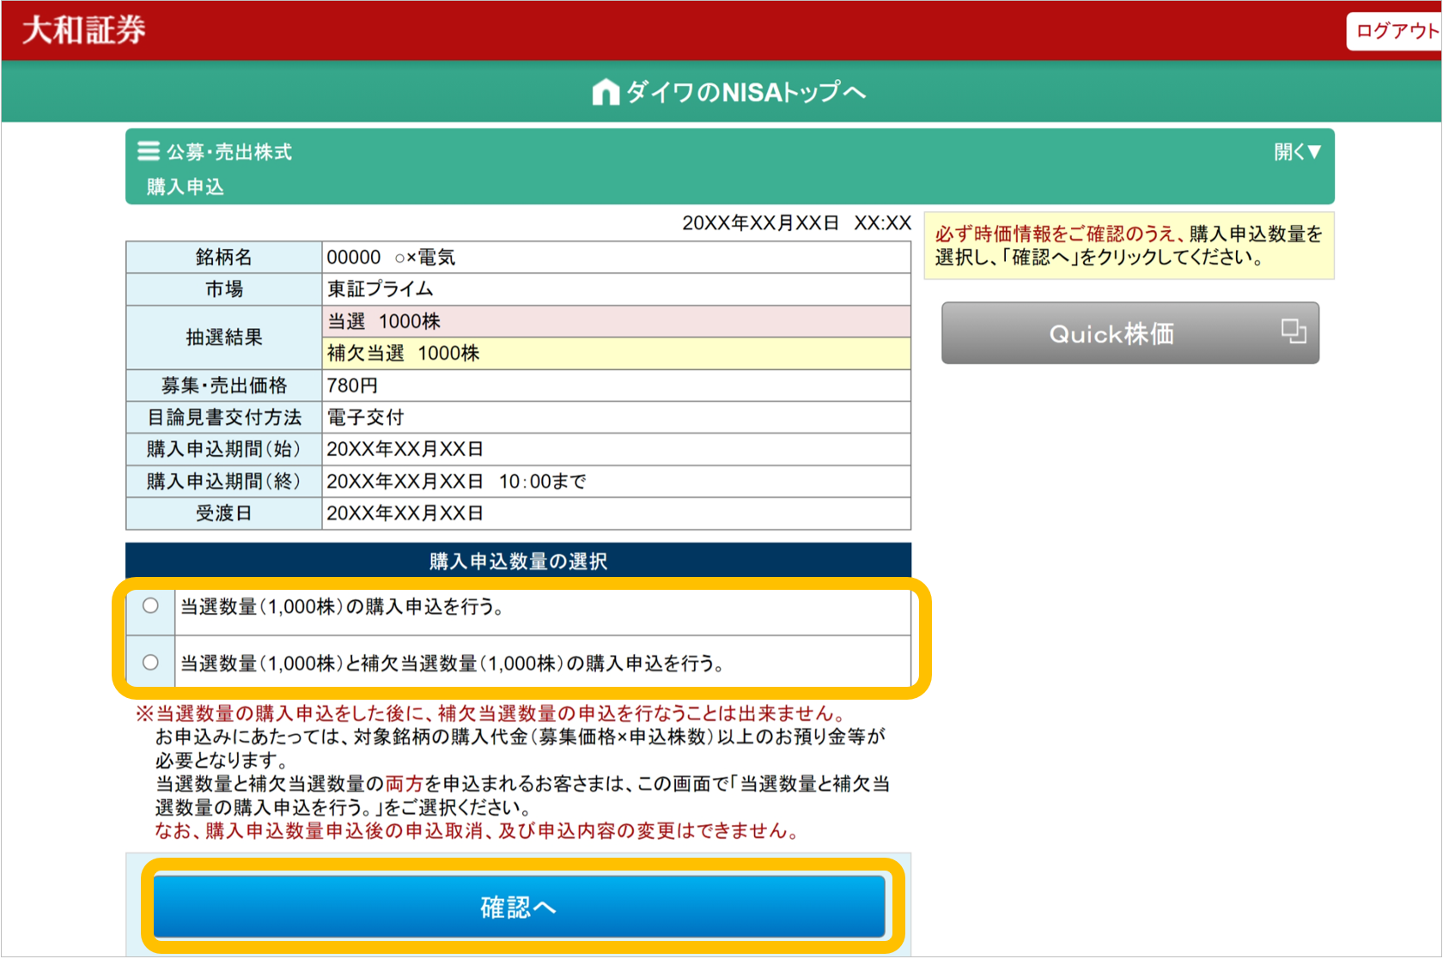The image size is (1443, 959).
Task: Click the 10:00まで deadline cell
Action: 616,482
